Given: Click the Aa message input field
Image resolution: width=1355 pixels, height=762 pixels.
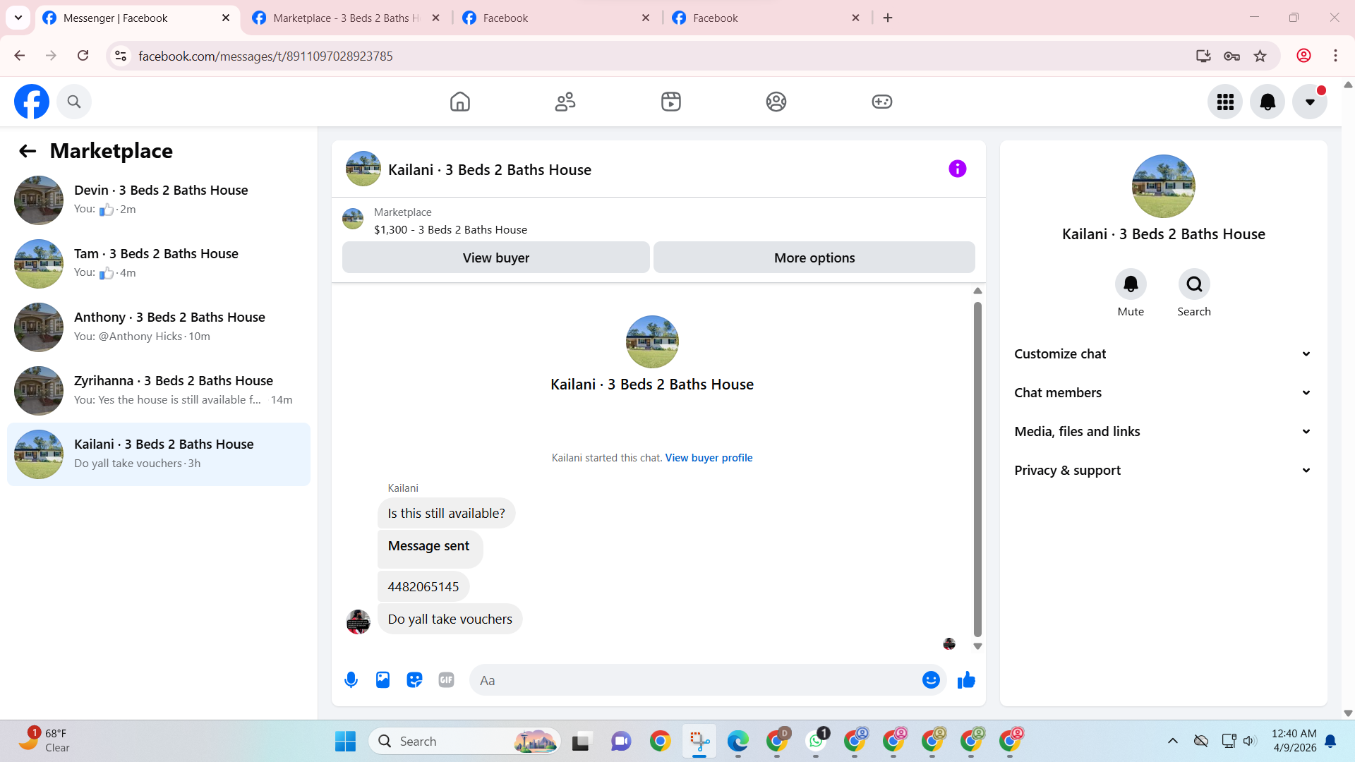Looking at the screenshot, I should tap(695, 680).
